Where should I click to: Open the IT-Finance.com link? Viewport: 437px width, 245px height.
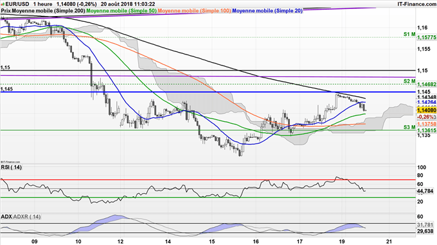click(416, 4)
